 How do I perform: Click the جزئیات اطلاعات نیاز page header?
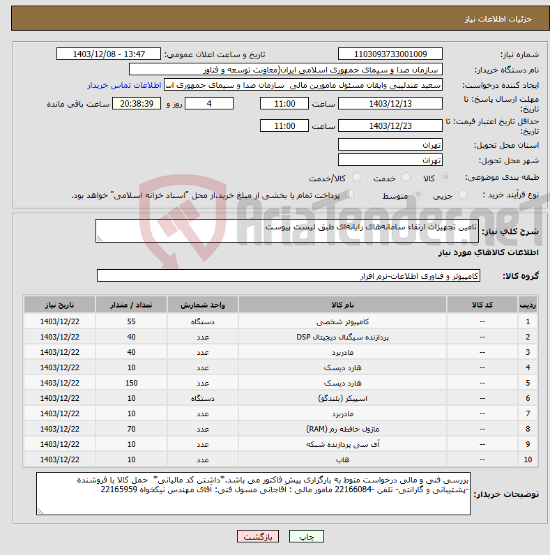[498, 19]
